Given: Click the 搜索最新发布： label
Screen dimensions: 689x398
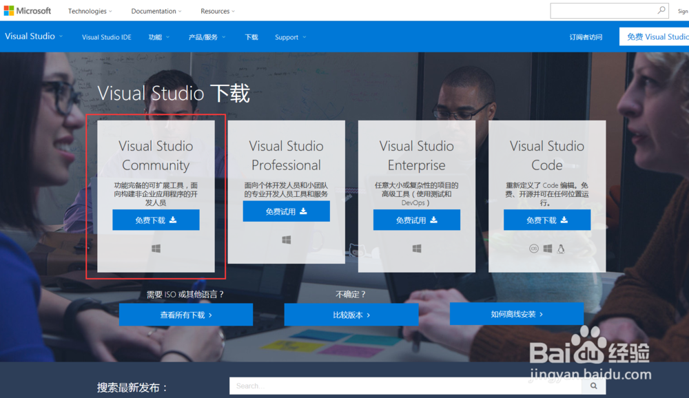Looking at the screenshot, I should (133, 388).
